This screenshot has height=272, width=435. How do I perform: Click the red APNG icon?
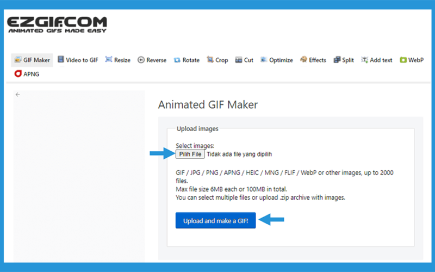click(x=18, y=74)
